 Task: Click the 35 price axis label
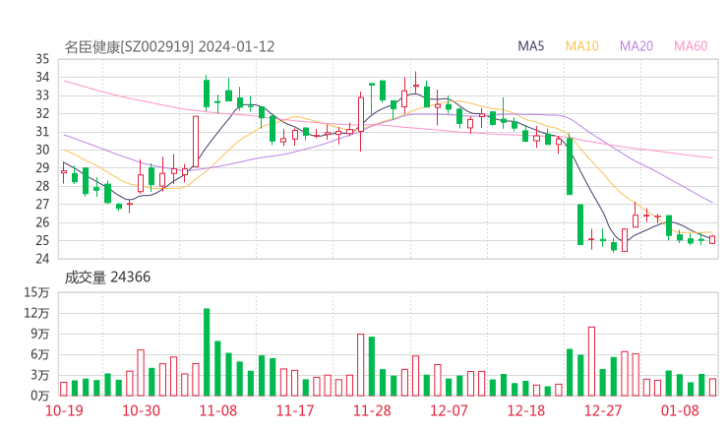coord(42,59)
